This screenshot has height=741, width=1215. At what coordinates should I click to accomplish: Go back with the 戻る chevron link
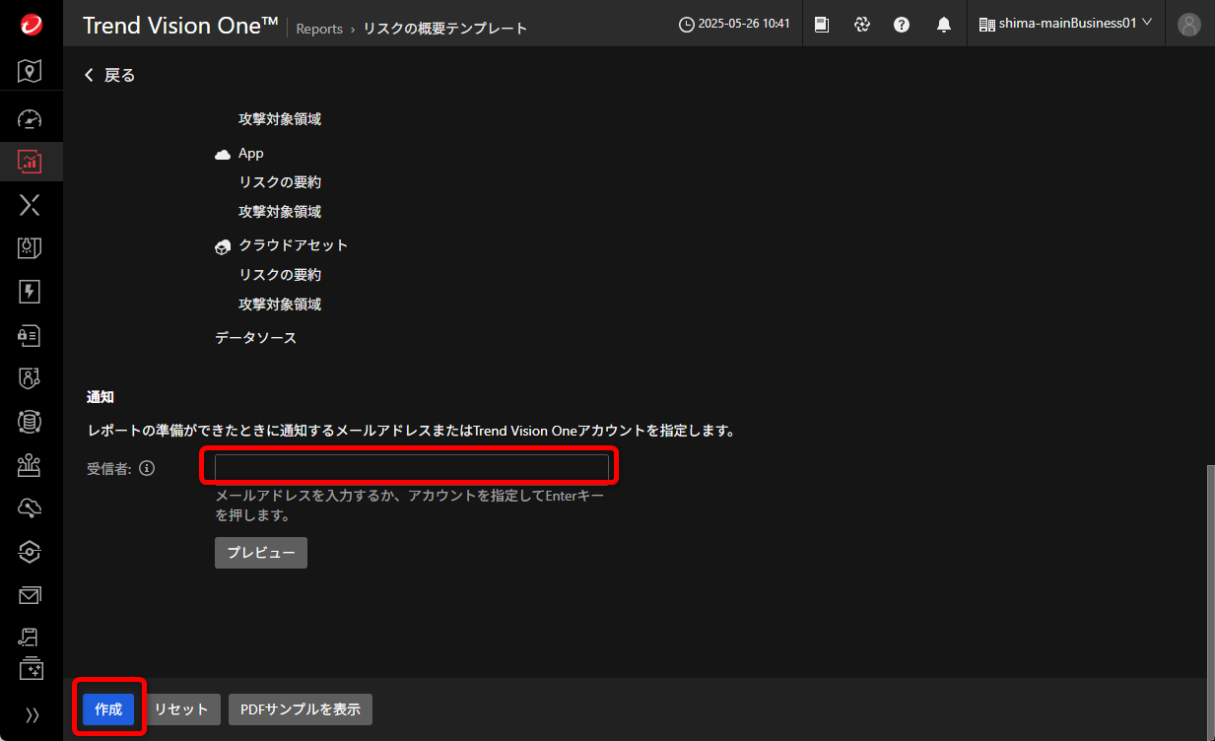click(109, 75)
